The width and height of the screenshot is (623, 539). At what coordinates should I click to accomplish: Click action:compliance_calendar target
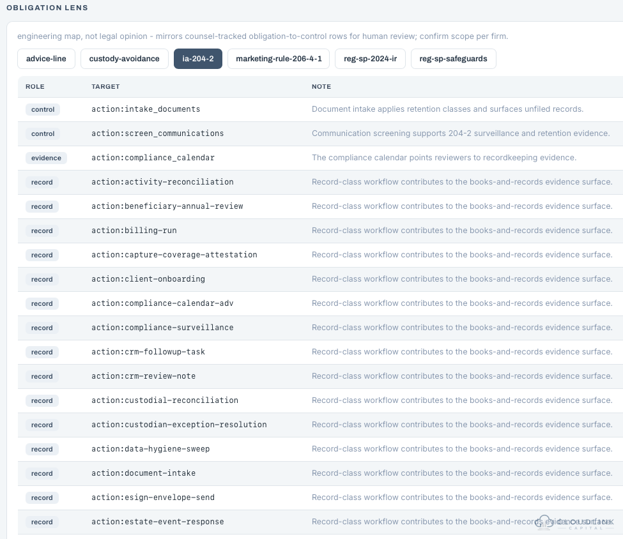coord(153,158)
